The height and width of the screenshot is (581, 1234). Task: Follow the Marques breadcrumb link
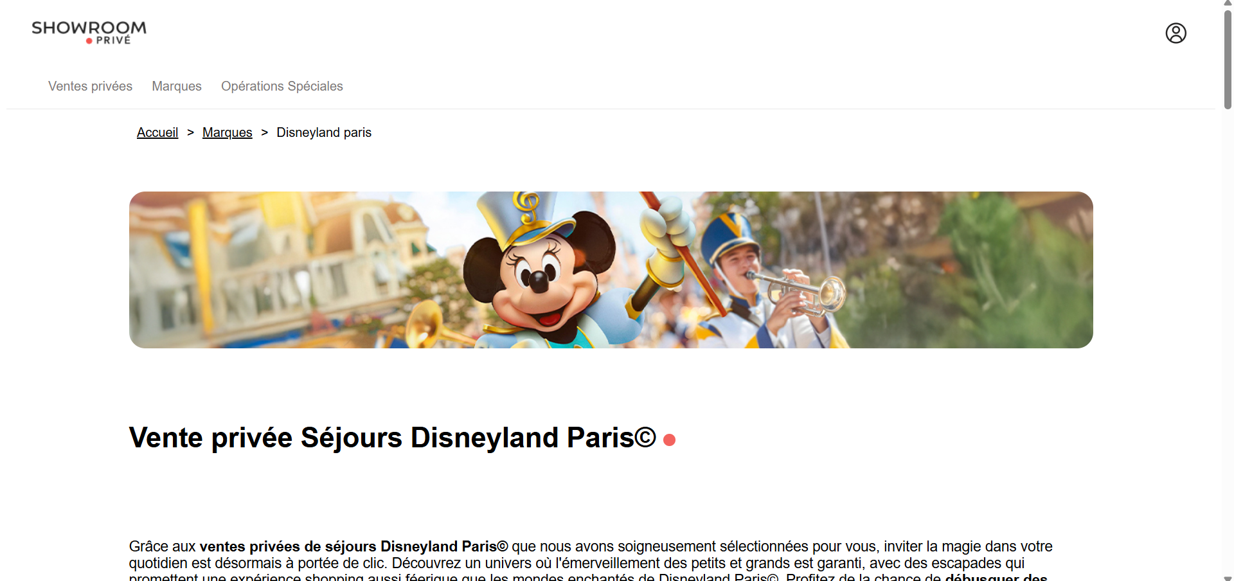[x=228, y=132]
